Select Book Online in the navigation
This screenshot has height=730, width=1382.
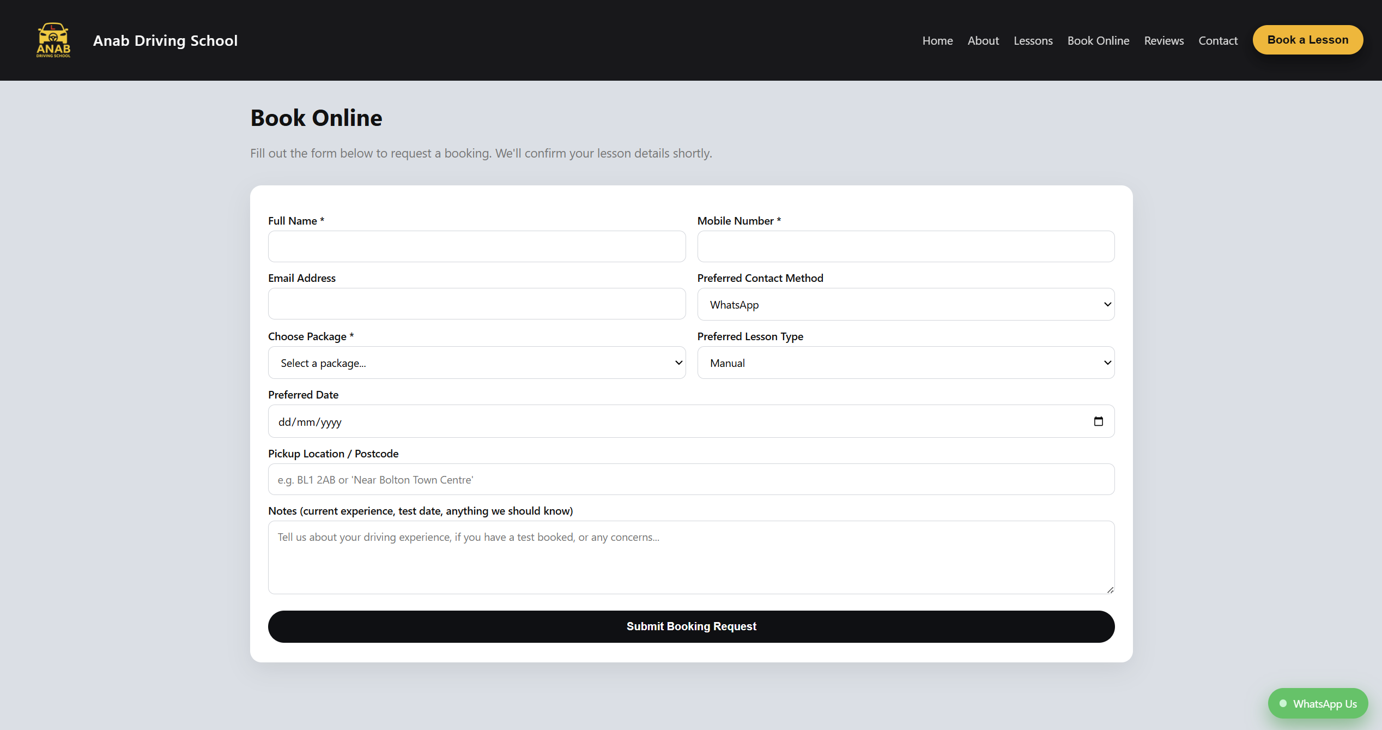(1098, 40)
